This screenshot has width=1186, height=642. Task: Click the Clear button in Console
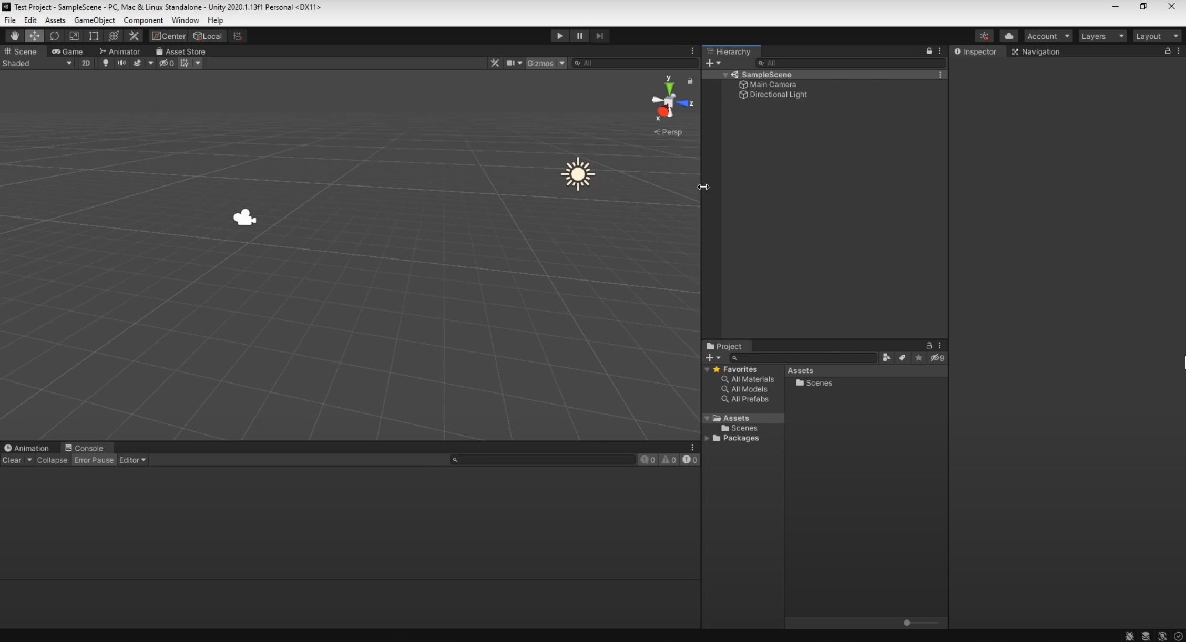pyautogui.click(x=12, y=460)
